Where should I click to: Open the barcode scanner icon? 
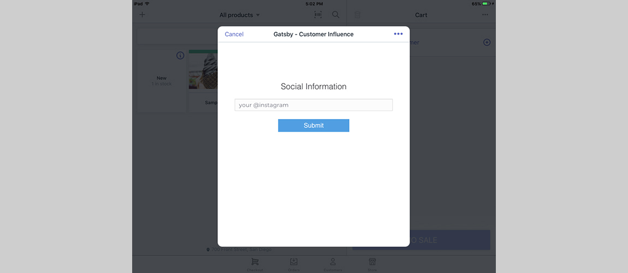point(318,15)
